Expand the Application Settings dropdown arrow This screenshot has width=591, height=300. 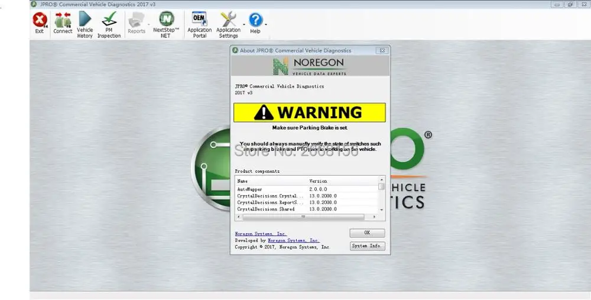click(x=244, y=24)
